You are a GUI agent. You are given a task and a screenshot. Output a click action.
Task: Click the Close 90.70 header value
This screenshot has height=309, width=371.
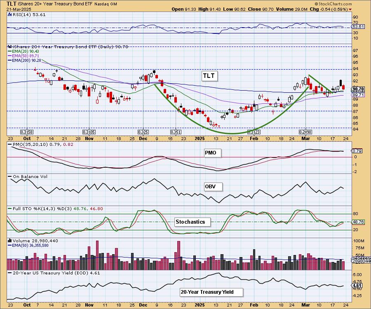pyautogui.click(x=261, y=9)
